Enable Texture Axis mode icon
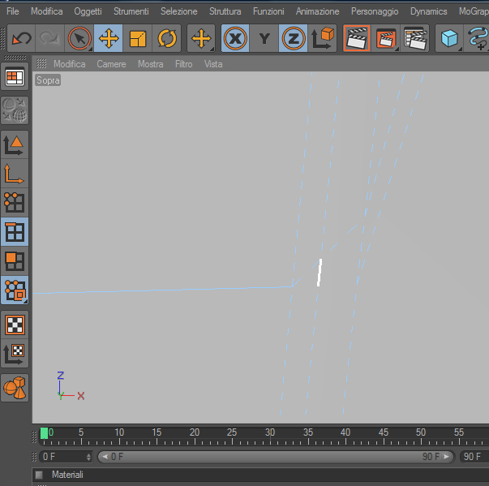Image resolution: width=489 pixels, height=486 pixels. pyautogui.click(x=15, y=354)
